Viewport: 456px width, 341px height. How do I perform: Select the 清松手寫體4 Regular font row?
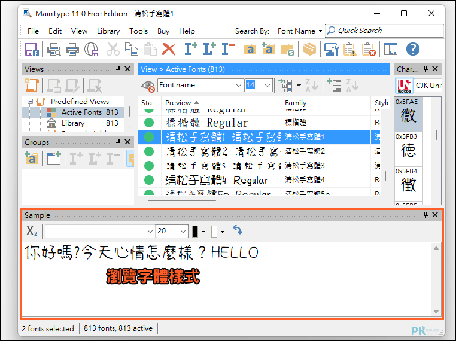click(259, 180)
